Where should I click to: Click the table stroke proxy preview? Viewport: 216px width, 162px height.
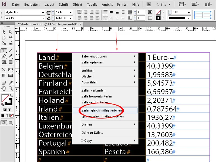[x=203, y=15]
